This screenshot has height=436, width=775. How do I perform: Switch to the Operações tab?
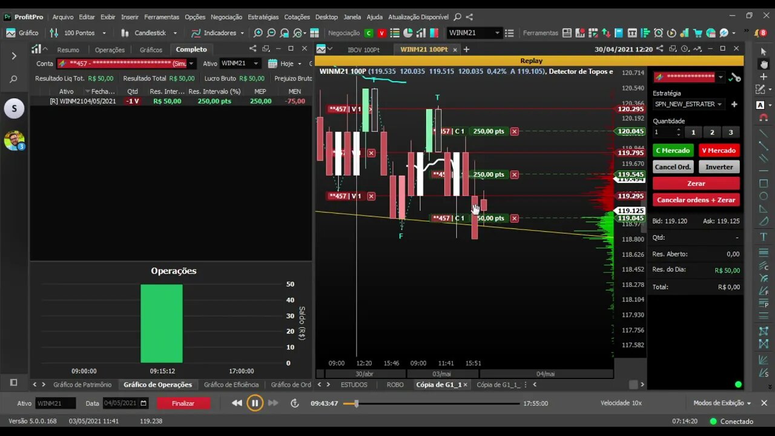[x=110, y=50]
